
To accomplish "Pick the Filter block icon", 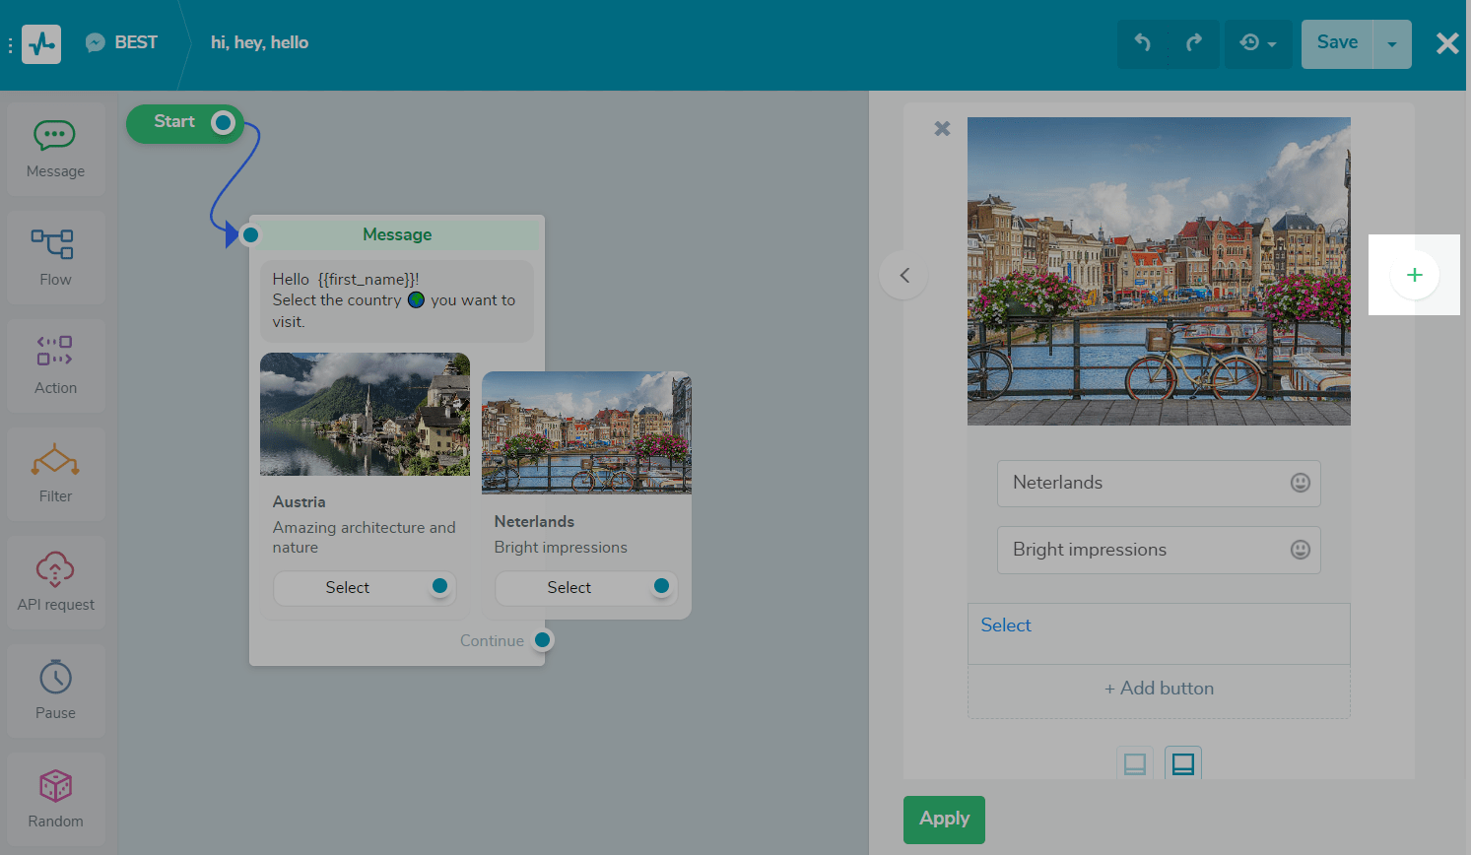I will [55, 473].
